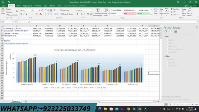
Task: Open the File tab
Action: [x=4, y=6]
